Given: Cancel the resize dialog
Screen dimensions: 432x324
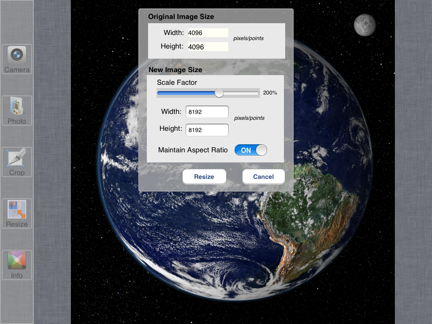Looking at the screenshot, I should coord(263,177).
